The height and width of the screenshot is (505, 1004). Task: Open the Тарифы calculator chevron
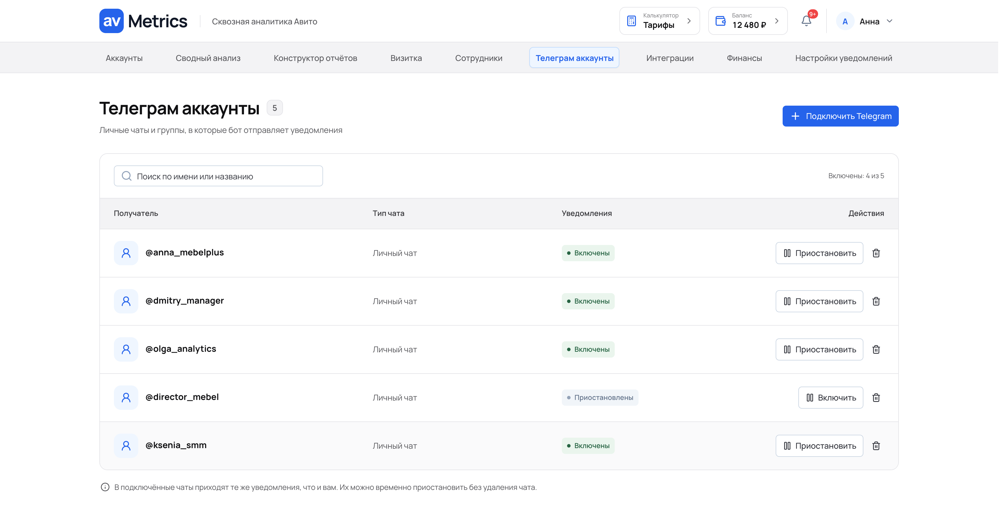(689, 21)
